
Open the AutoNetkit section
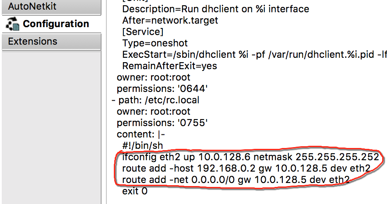coord(51,7)
